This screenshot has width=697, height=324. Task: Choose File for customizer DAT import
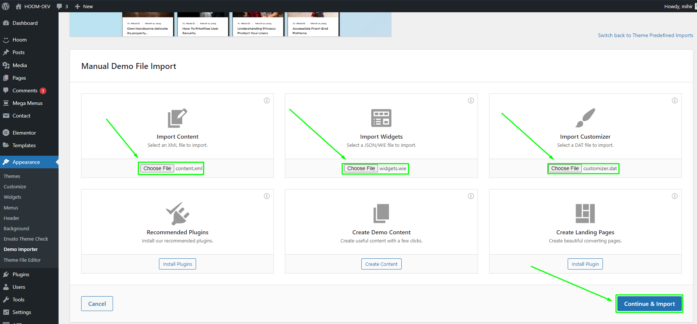point(565,168)
